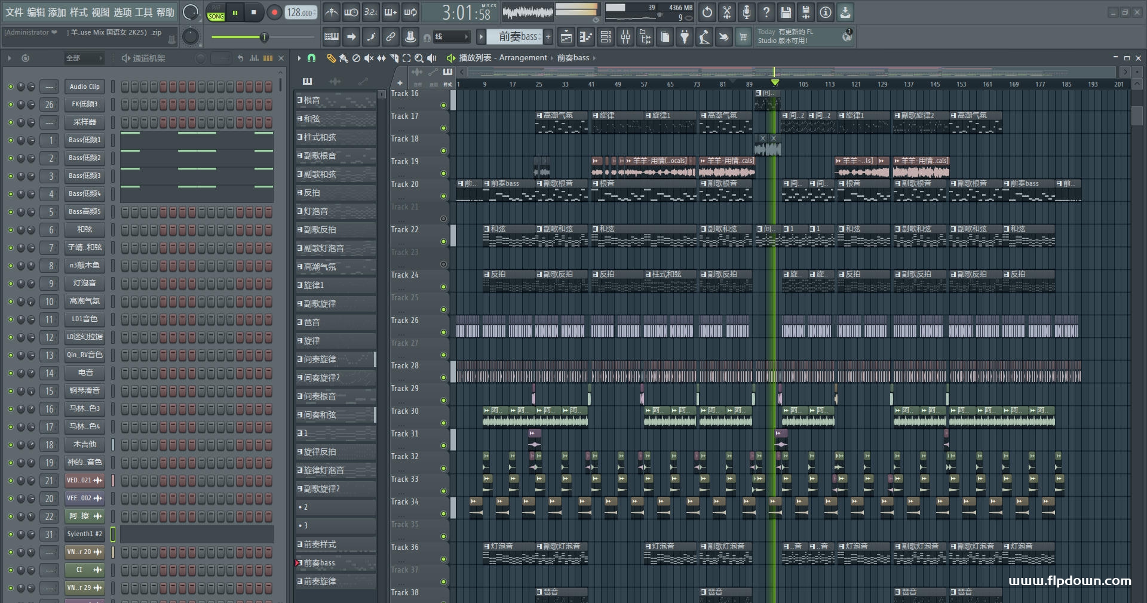Open the 帮助 menu

(x=165, y=12)
